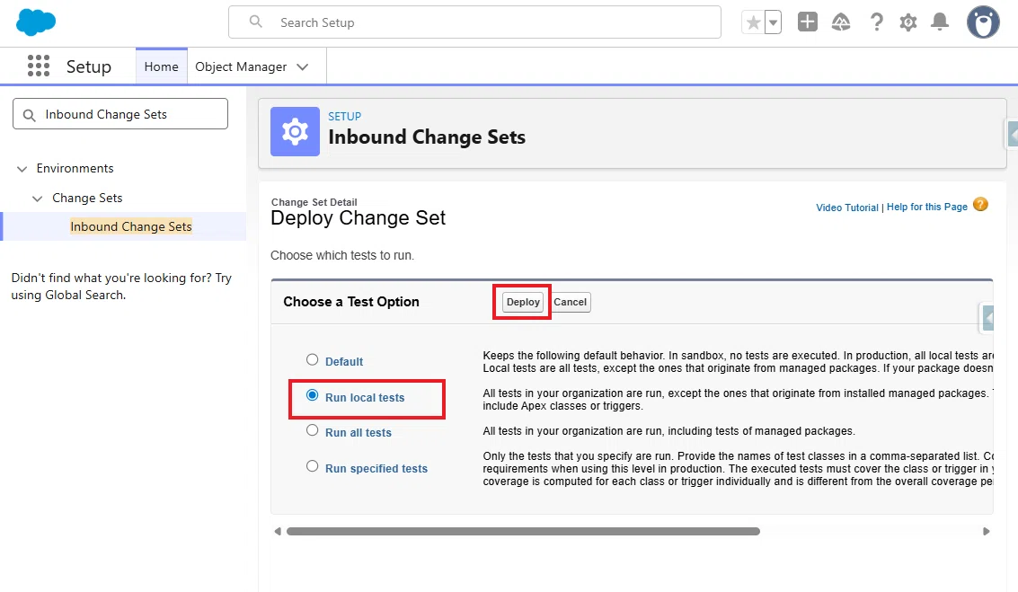Open the Trailhead guidance icon
The height and width of the screenshot is (592, 1018).
(x=841, y=22)
